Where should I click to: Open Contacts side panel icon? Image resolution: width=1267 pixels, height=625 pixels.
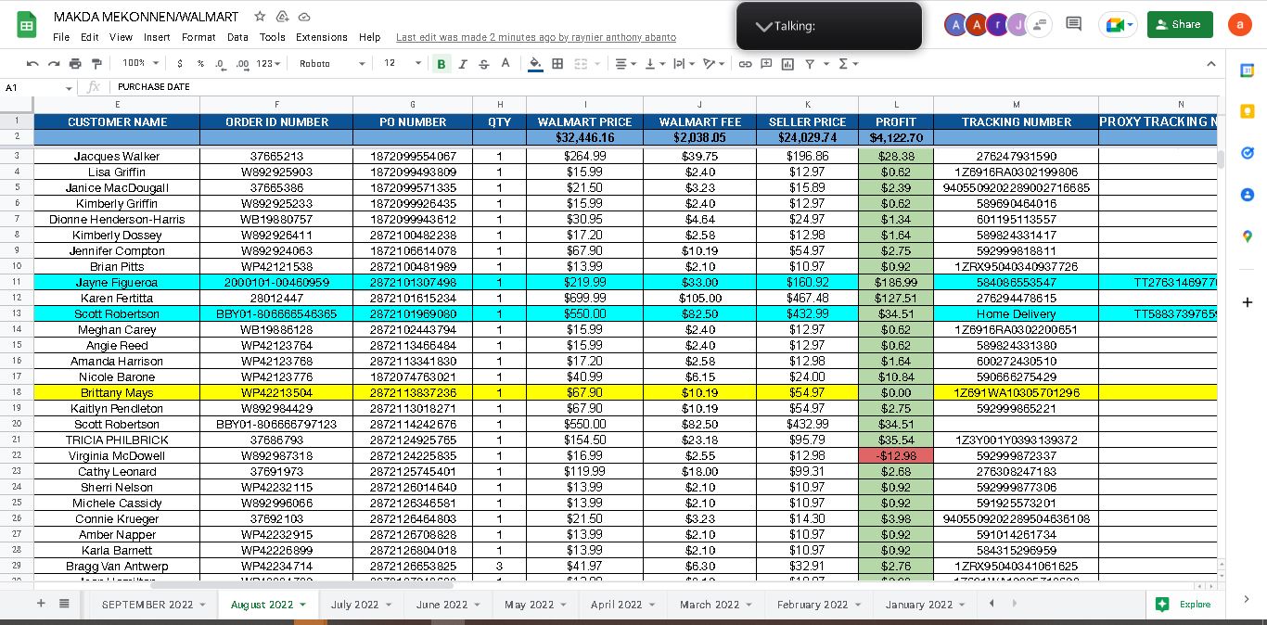click(x=1248, y=195)
